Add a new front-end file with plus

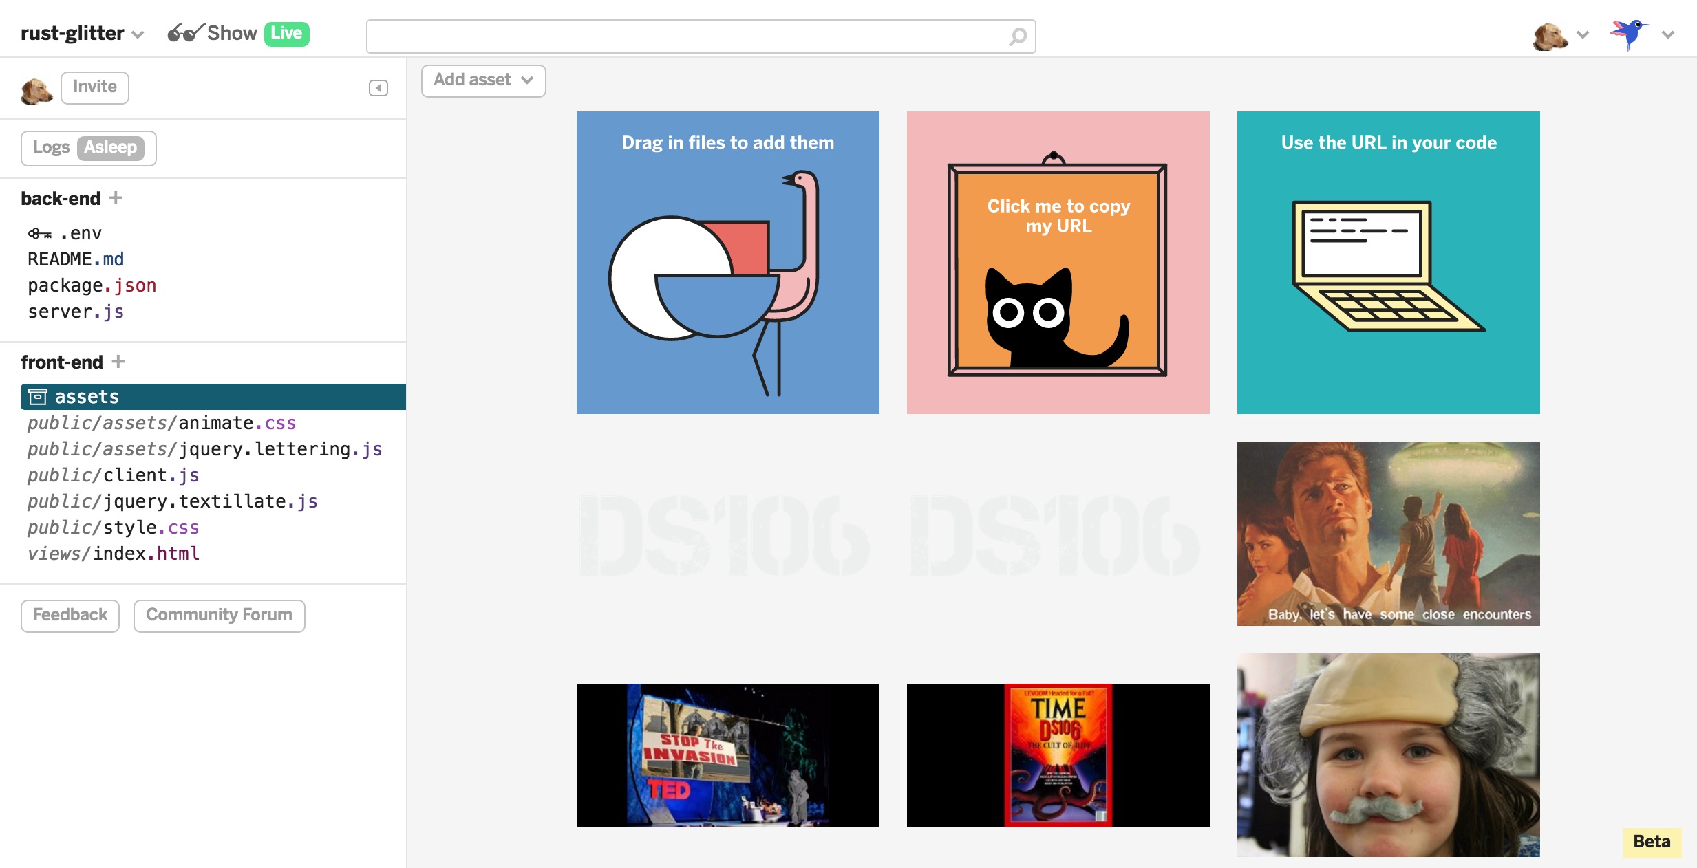pyautogui.click(x=118, y=362)
